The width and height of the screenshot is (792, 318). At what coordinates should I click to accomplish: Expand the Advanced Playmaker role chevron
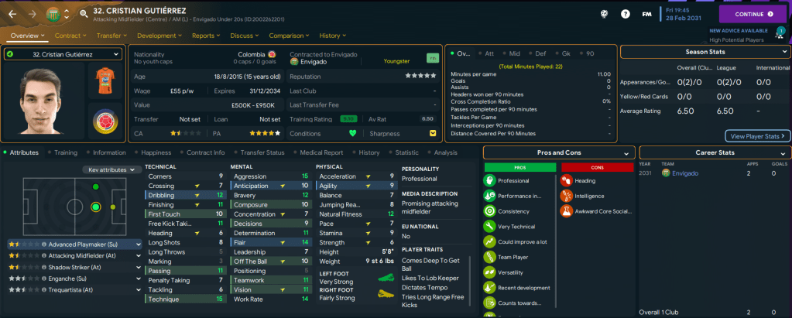pos(136,243)
